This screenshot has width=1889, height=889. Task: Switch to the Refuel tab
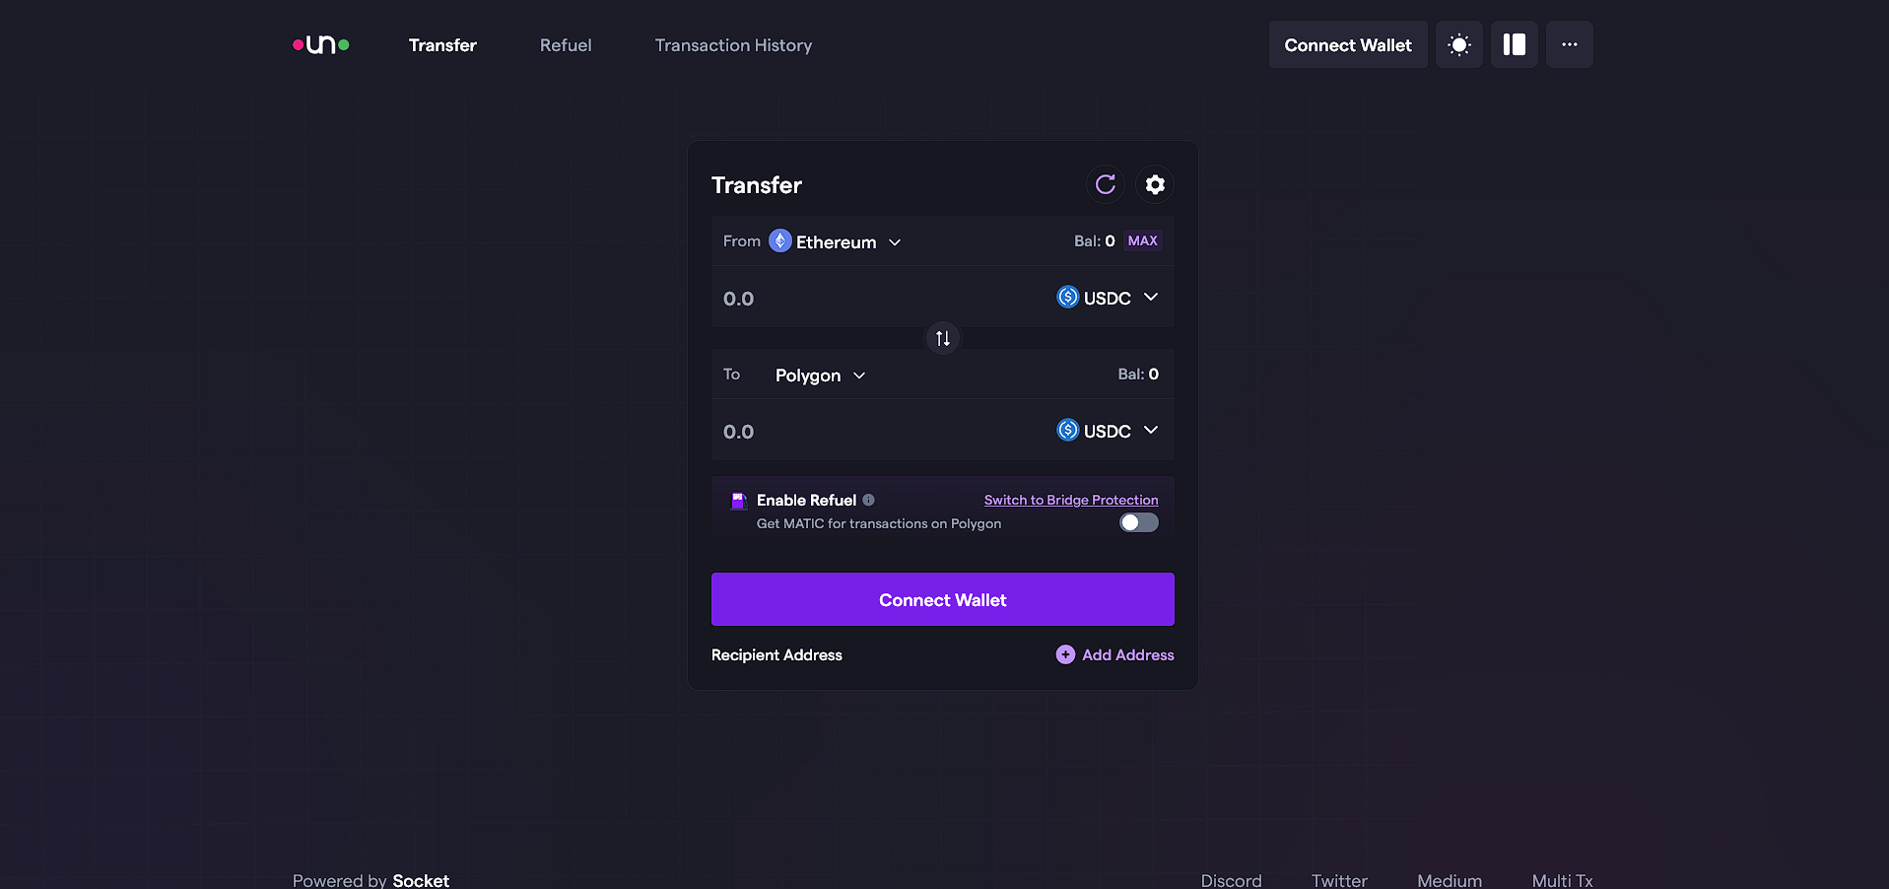pos(566,45)
